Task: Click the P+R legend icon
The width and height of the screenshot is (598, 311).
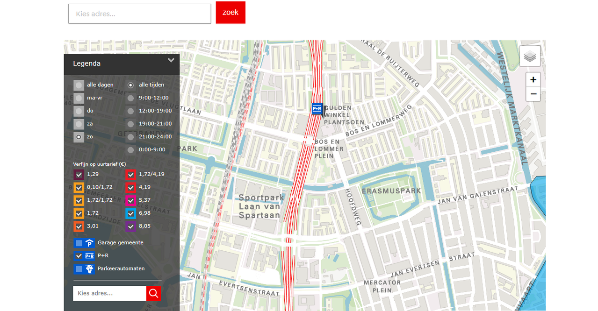Action: click(90, 256)
